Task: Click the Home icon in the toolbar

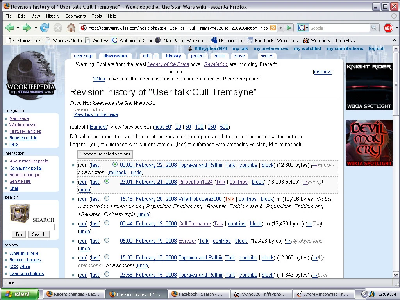Action: coord(71,28)
